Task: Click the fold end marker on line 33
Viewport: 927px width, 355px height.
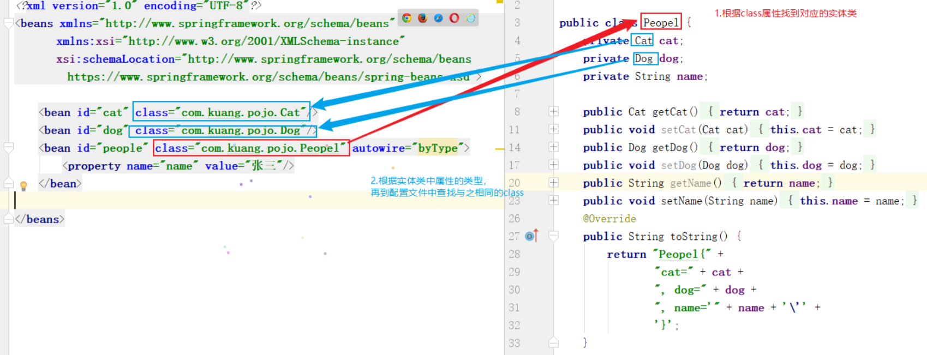Action: 553,342
